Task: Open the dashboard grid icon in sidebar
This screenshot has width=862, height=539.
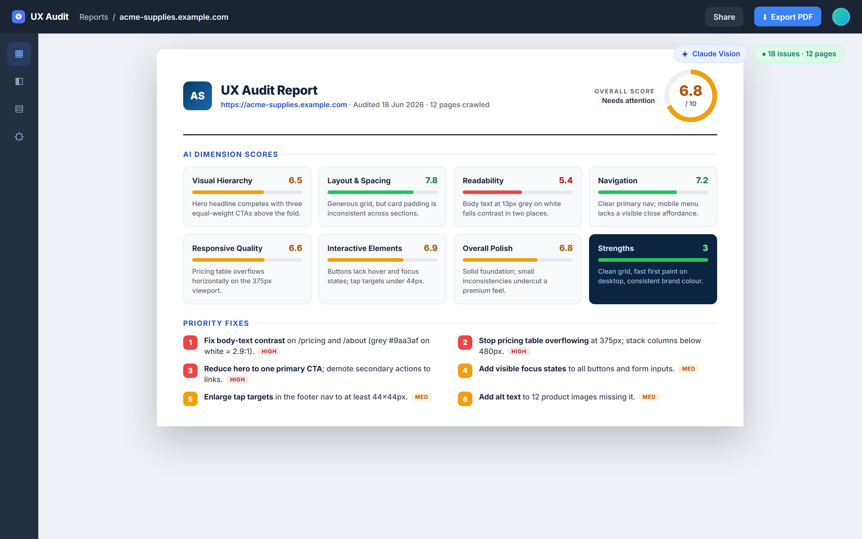Action: [x=19, y=54]
